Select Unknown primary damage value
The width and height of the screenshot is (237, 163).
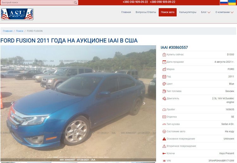pyautogui.click(x=229, y=139)
